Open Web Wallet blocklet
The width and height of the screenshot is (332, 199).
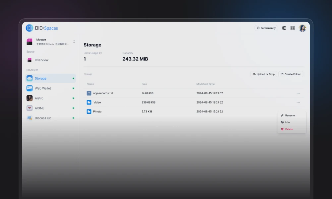pos(50,88)
